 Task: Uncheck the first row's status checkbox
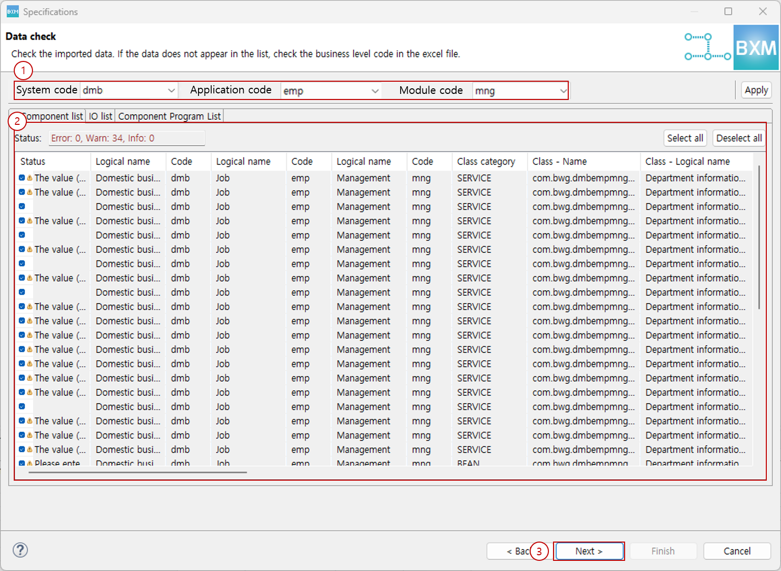point(22,178)
